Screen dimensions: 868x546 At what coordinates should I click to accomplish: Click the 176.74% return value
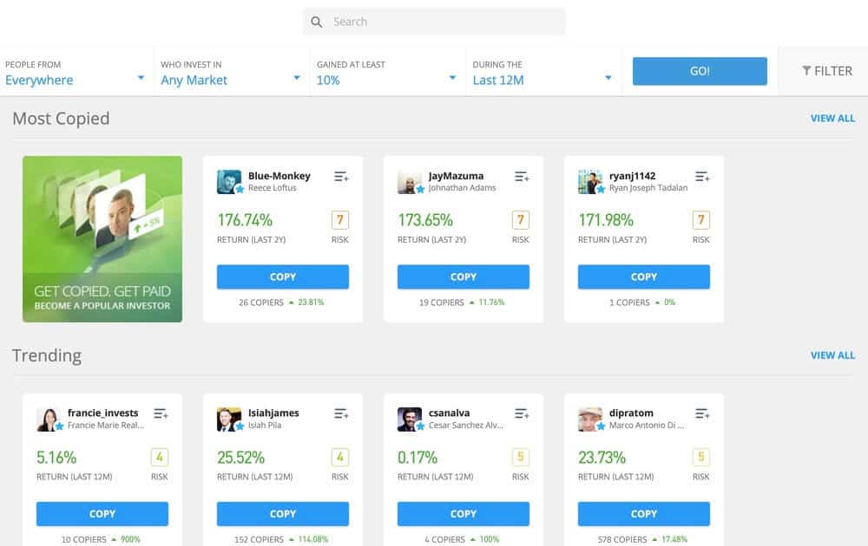click(x=245, y=220)
